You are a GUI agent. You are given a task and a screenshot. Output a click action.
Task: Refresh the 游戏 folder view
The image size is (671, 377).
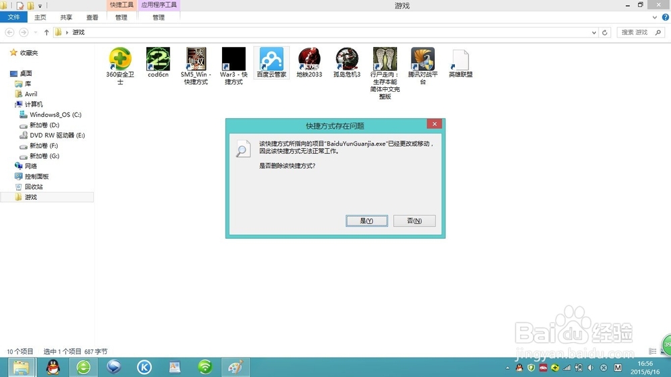(605, 32)
